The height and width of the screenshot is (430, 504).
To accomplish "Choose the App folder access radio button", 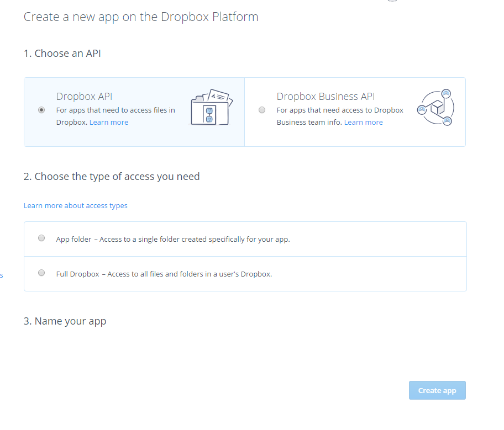I will [41, 238].
